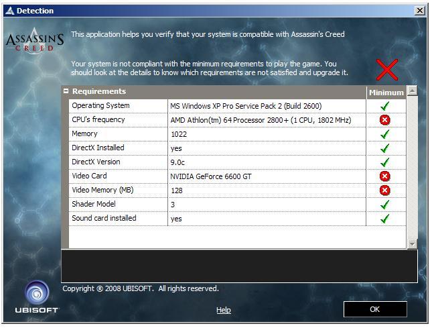Click the Assassin's Creed logo
Screen dimensions: 432x328
tap(35, 40)
